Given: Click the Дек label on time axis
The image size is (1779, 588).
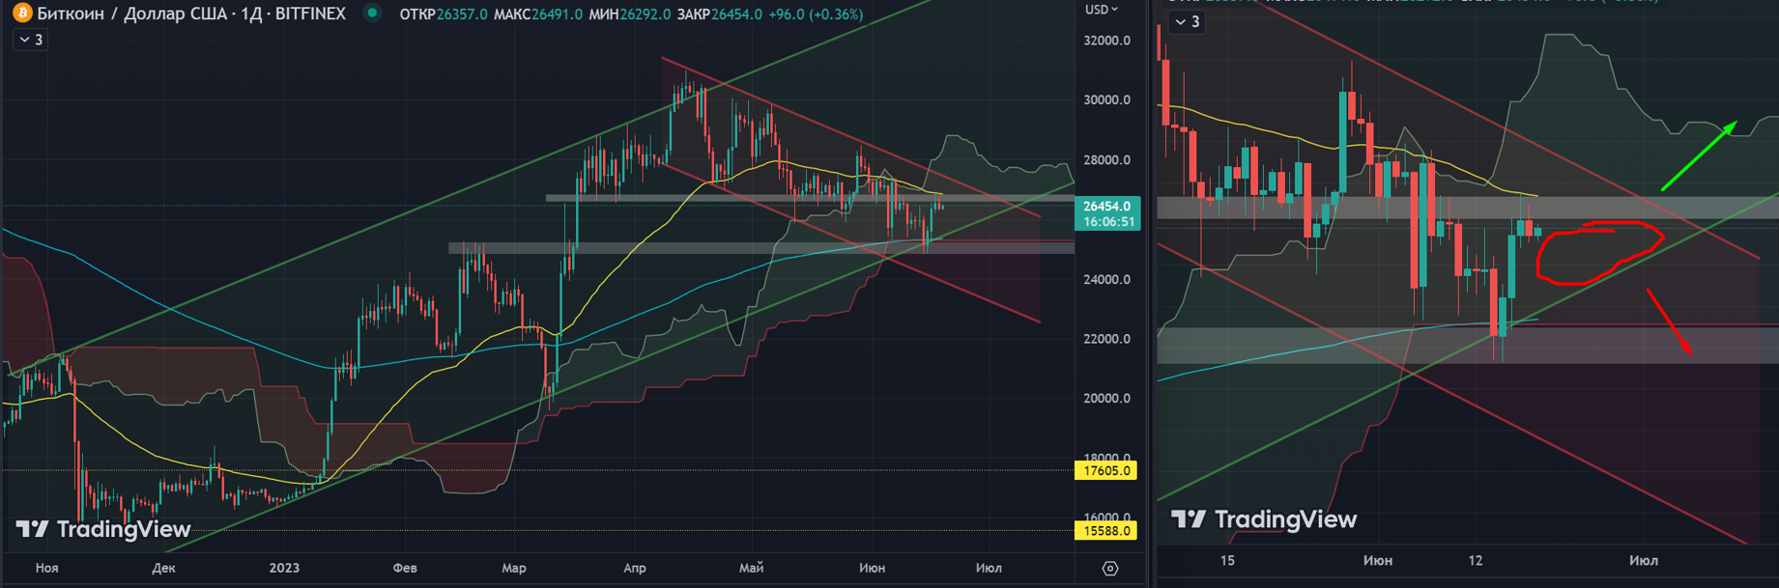Looking at the screenshot, I should pos(163,568).
